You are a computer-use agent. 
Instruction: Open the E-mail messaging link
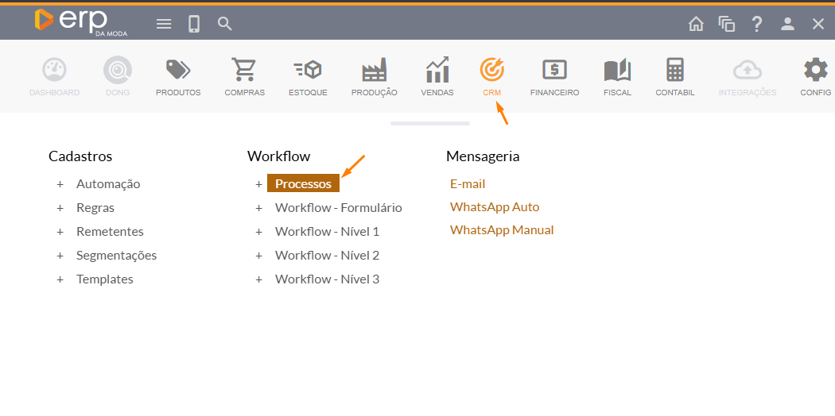pos(468,184)
